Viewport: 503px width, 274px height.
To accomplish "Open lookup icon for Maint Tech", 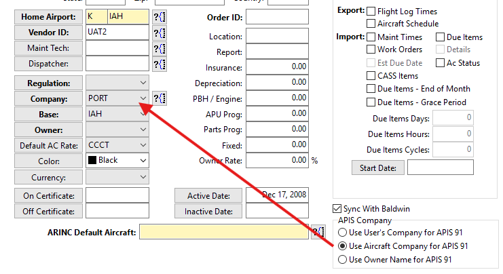I will pos(160,48).
